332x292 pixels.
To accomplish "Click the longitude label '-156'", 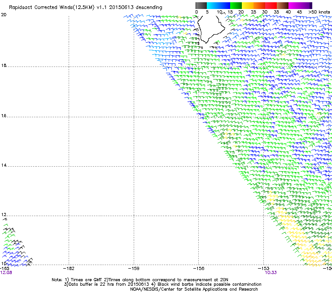I will 199,269.
